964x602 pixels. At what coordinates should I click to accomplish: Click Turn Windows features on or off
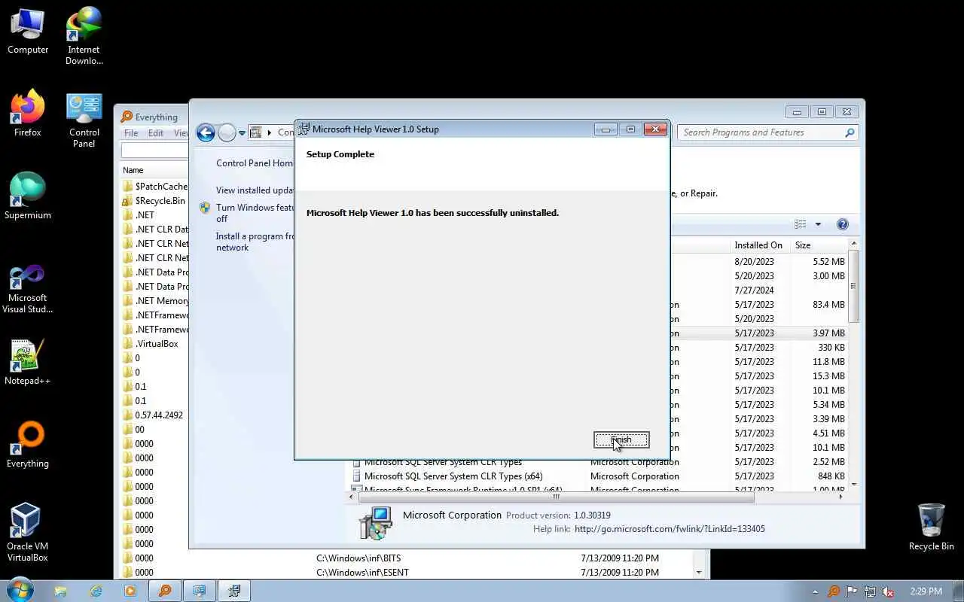(x=255, y=213)
